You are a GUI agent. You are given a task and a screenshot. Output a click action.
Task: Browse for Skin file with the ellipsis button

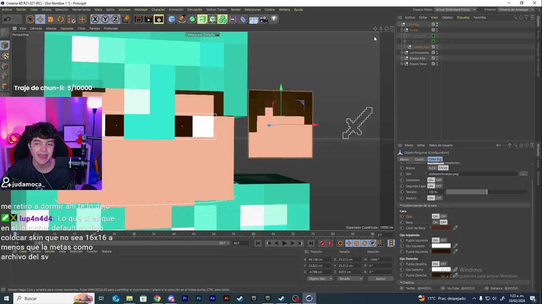524,174
